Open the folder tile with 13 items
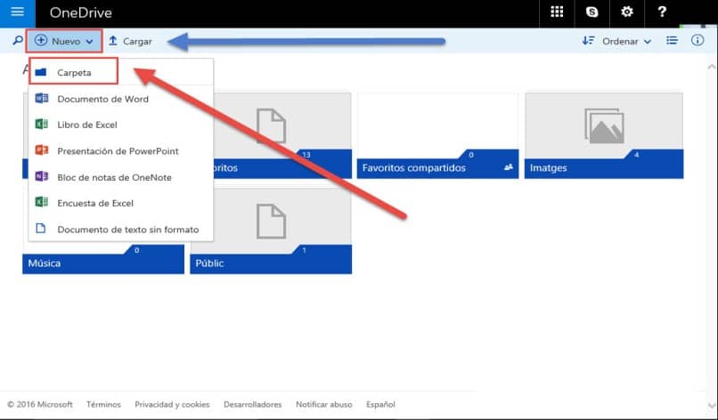The image size is (718, 420). coord(282,135)
